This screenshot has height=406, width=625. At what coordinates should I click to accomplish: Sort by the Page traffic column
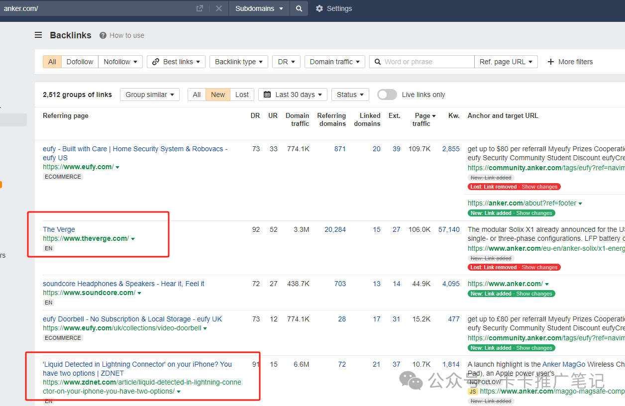423,119
